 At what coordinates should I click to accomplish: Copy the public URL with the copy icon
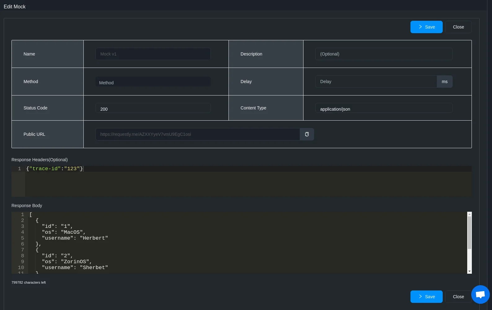pos(307,134)
